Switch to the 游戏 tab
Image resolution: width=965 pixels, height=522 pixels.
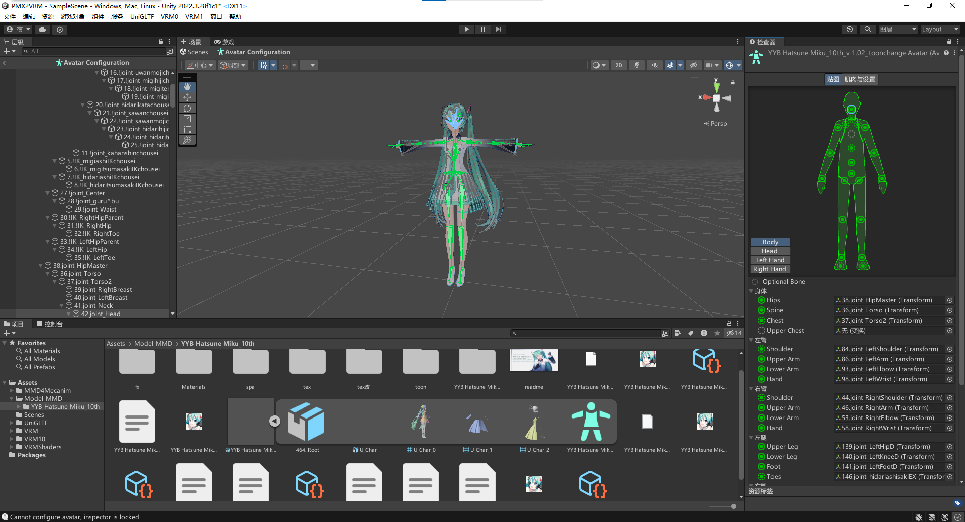pos(224,42)
